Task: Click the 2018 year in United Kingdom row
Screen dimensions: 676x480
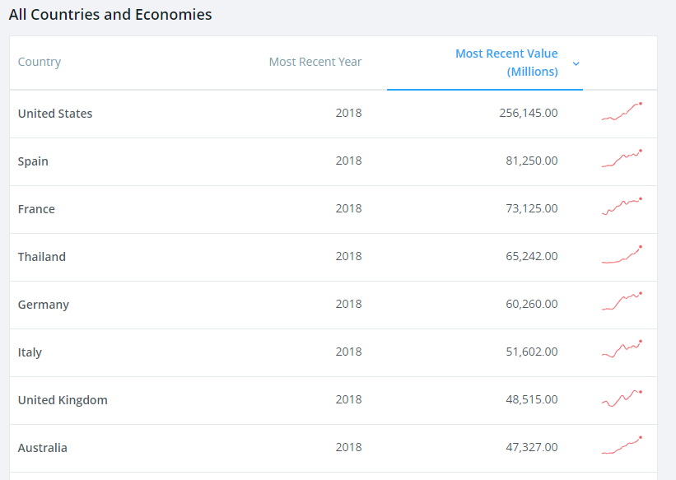Action: [349, 400]
